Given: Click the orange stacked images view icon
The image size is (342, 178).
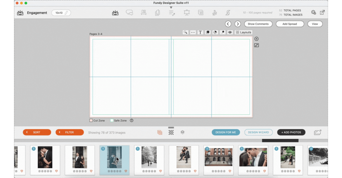Looking at the screenshot, I should (x=160, y=132).
